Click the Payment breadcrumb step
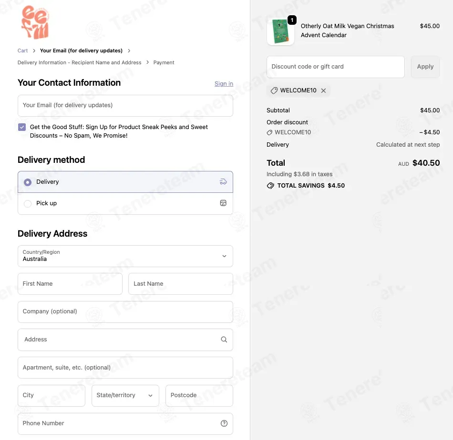The image size is (453, 440). click(164, 62)
